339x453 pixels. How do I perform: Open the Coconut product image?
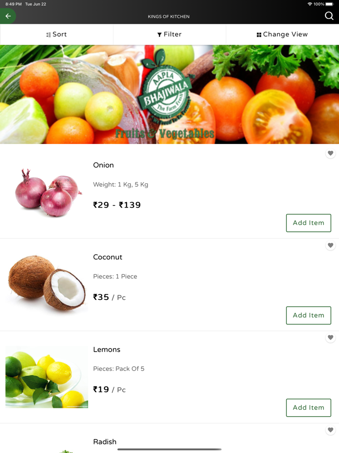coord(47,283)
